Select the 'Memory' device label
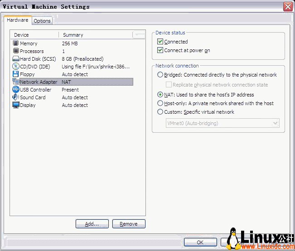This screenshot has height=251, width=295. 29,43
